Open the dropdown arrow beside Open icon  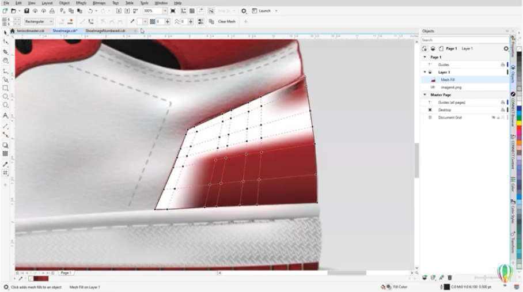(x=20, y=11)
